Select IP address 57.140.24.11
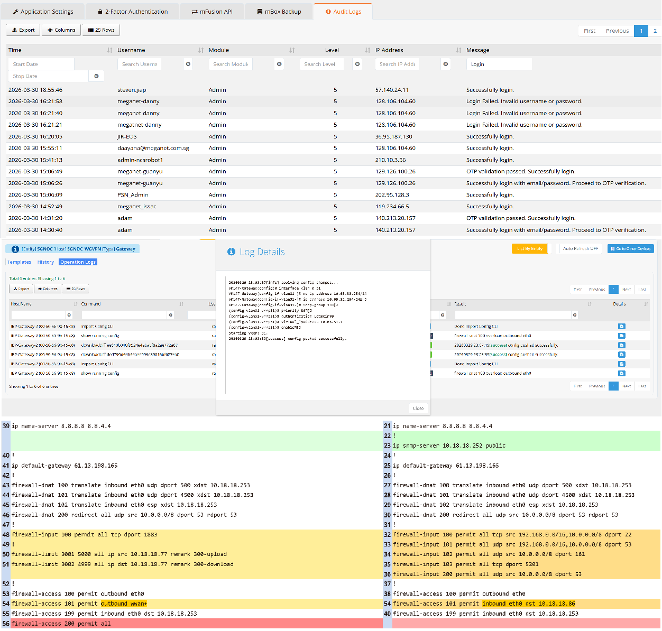The height and width of the screenshot is (631, 662). [x=392, y=90]
